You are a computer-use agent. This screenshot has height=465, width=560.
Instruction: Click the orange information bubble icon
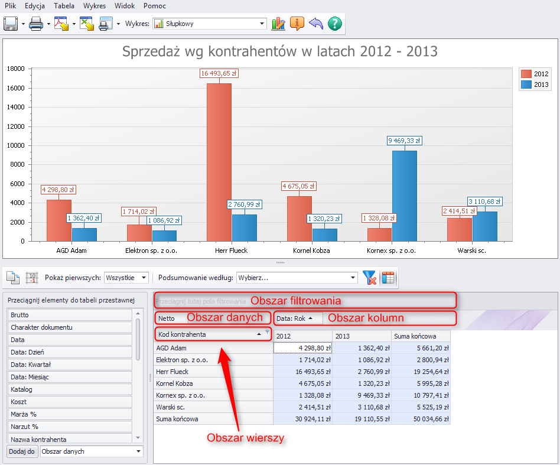[297, 24]
